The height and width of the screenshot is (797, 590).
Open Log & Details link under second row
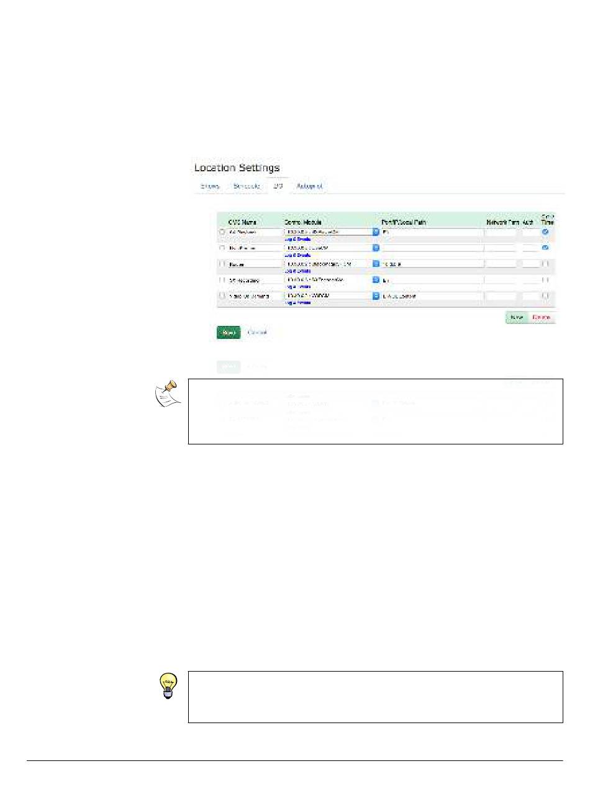point(297,255)
